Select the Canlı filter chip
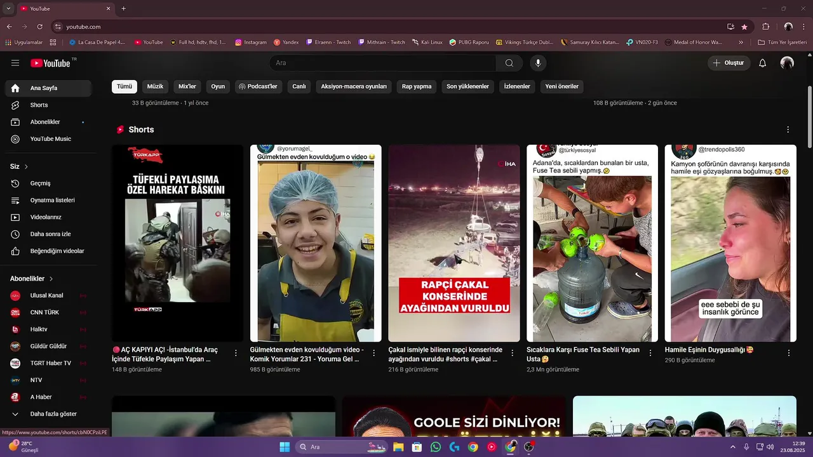Image resolution: width=813 pixels, height=457 pixels. (x=299, y=86)
